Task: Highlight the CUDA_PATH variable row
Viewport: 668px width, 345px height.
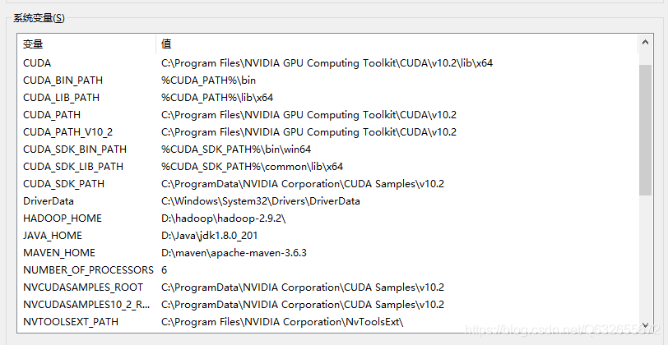Action: 52,115
